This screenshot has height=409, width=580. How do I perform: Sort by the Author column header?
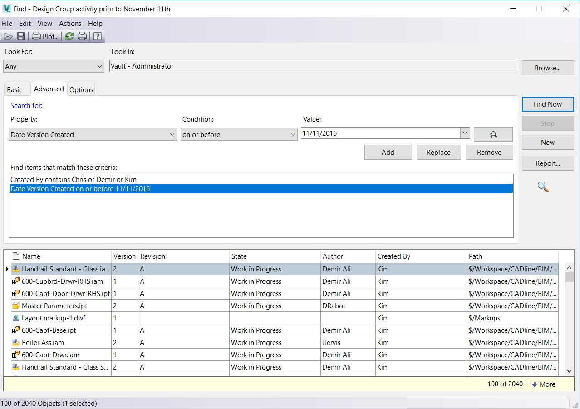pos(348,256)
